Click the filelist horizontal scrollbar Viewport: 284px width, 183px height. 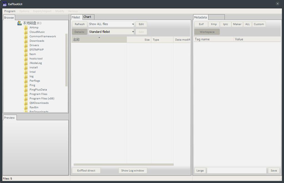click(124, 165)
